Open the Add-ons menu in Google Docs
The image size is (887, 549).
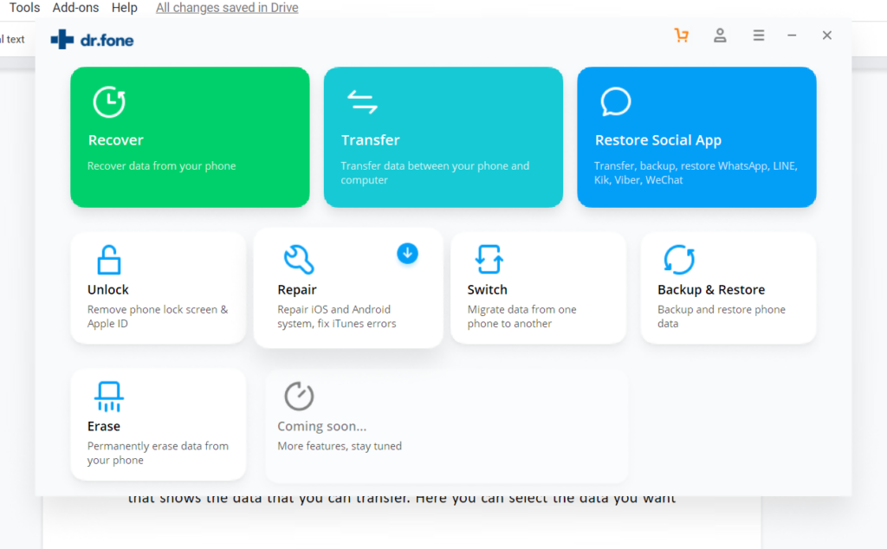(x=76, y=8)
